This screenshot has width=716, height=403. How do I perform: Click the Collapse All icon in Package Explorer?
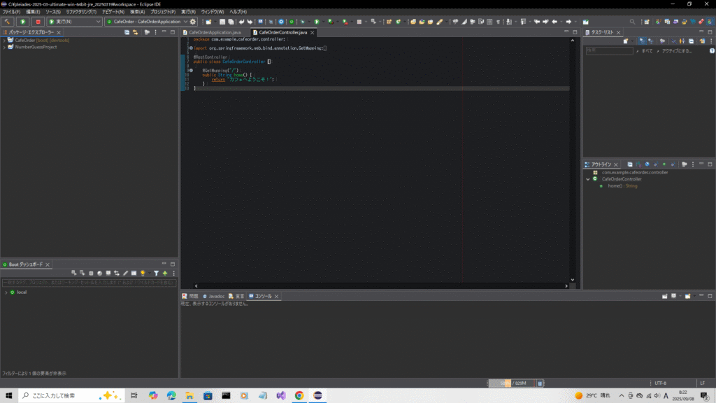[x=127, y=32]
